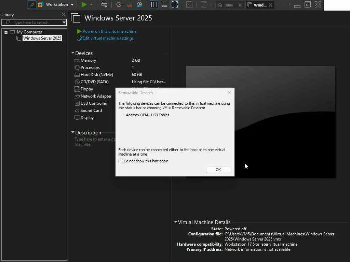
Task: Restore down the Workstation window
Action: (308, 5)
